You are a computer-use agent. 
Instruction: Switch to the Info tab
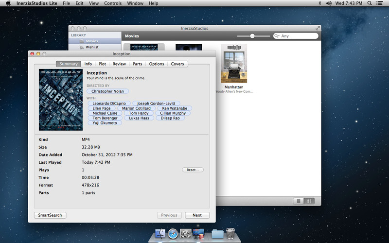[x=88, y=64]
